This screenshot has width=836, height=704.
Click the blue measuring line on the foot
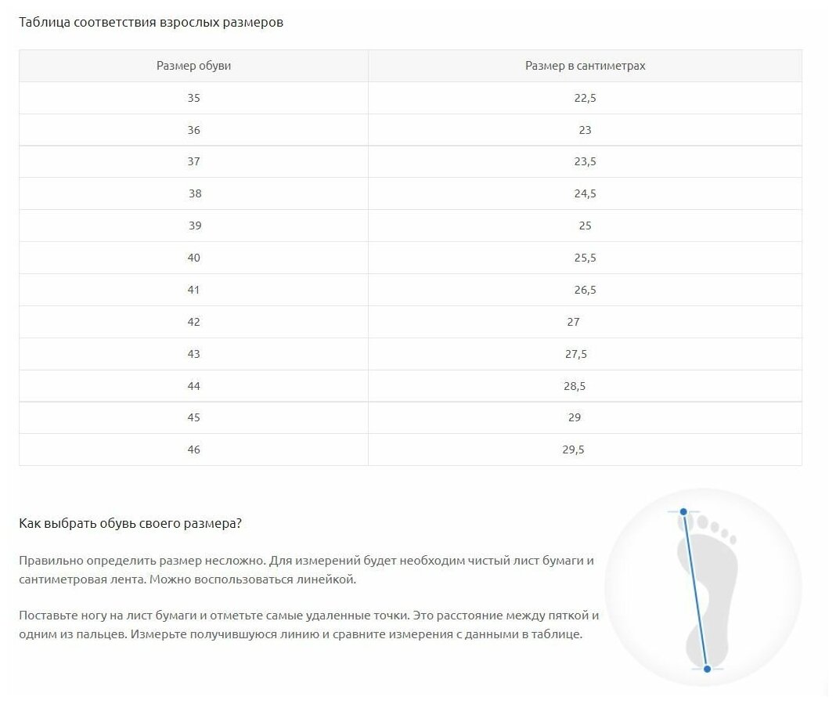click(x=695, y=590)
